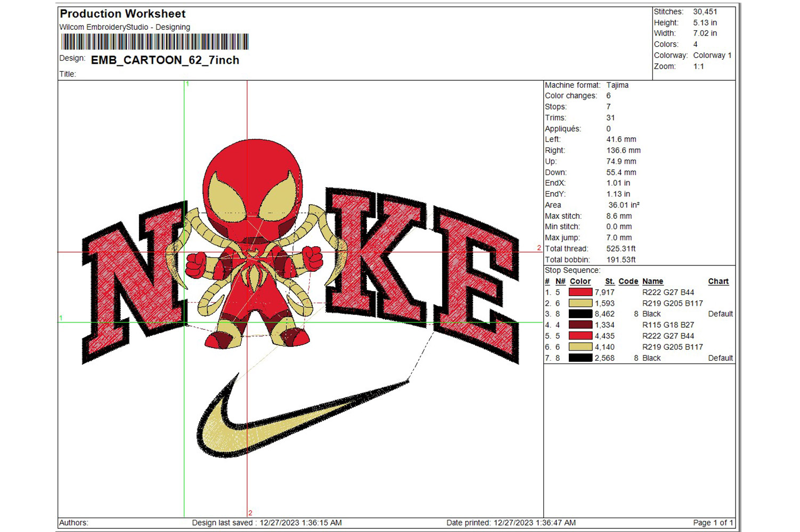Select the red swatch in stop row 1
Image resolution: width=800 pixels, height=532 pixels.
pyautogui.click(x=580, y=292)
